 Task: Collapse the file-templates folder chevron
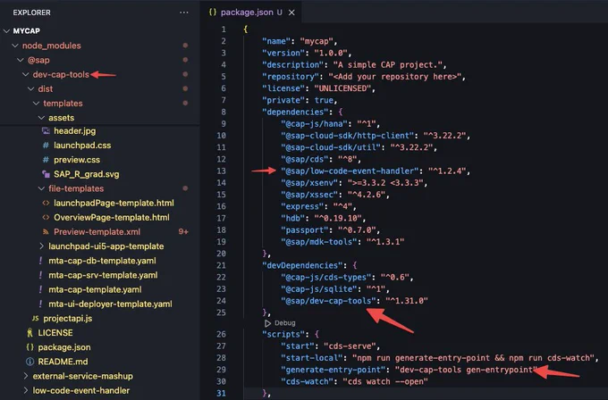[41, 188]
